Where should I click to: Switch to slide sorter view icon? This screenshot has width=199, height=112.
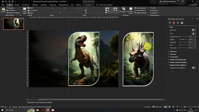[169, 107]
